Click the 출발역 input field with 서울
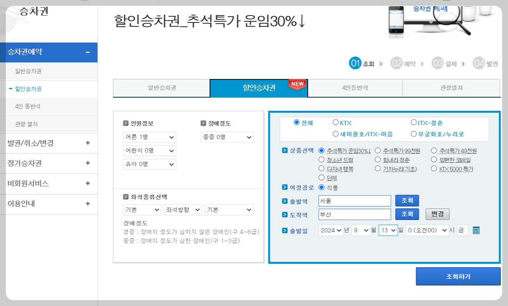The width and height of the screenshot is (508, 306). [x=355, y=201]
